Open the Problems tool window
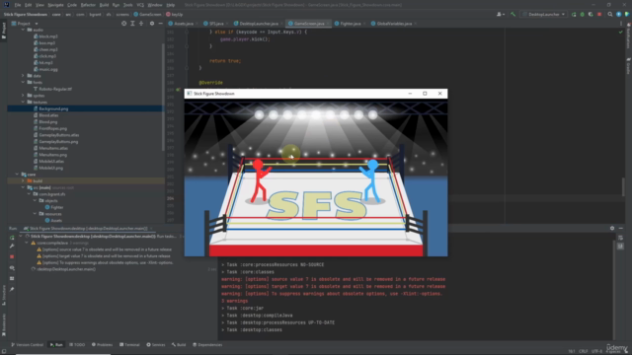Image resolution: width=632 pixels, height=355 pixels. [x=102, y=344]
